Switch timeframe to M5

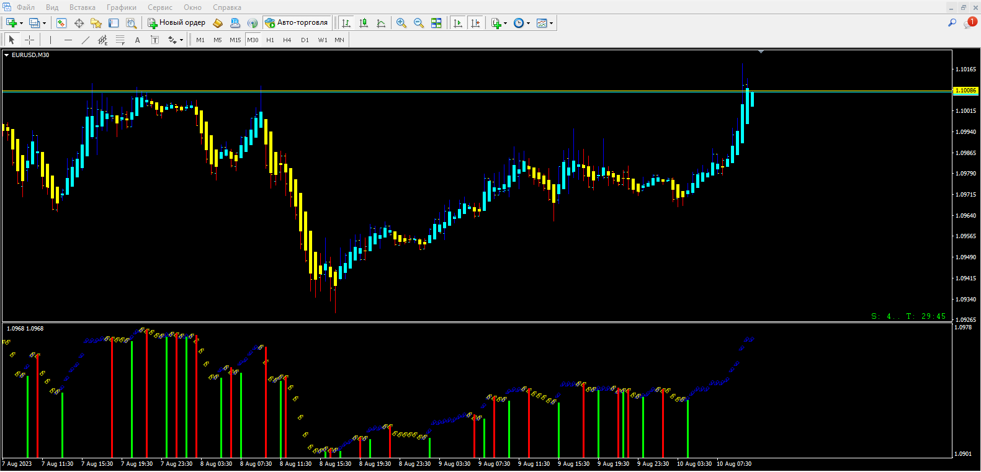(x=218, y=40)
